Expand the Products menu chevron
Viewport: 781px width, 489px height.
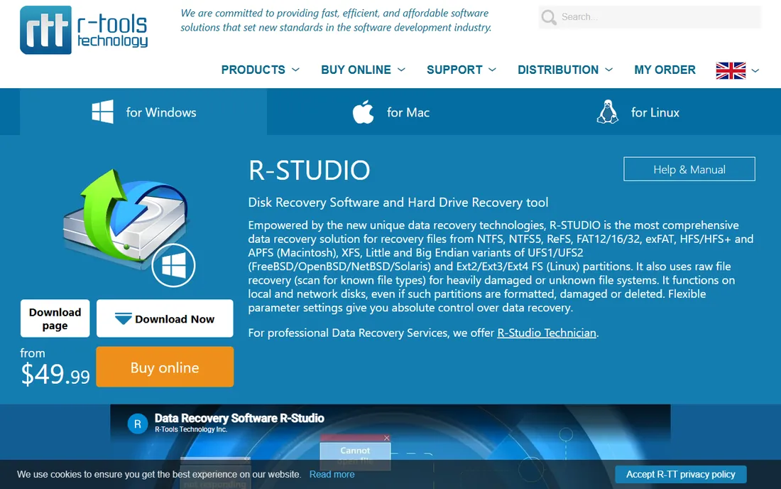coord(295,70)
